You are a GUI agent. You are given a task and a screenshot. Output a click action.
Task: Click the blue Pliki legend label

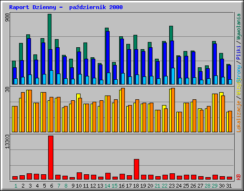239,53
